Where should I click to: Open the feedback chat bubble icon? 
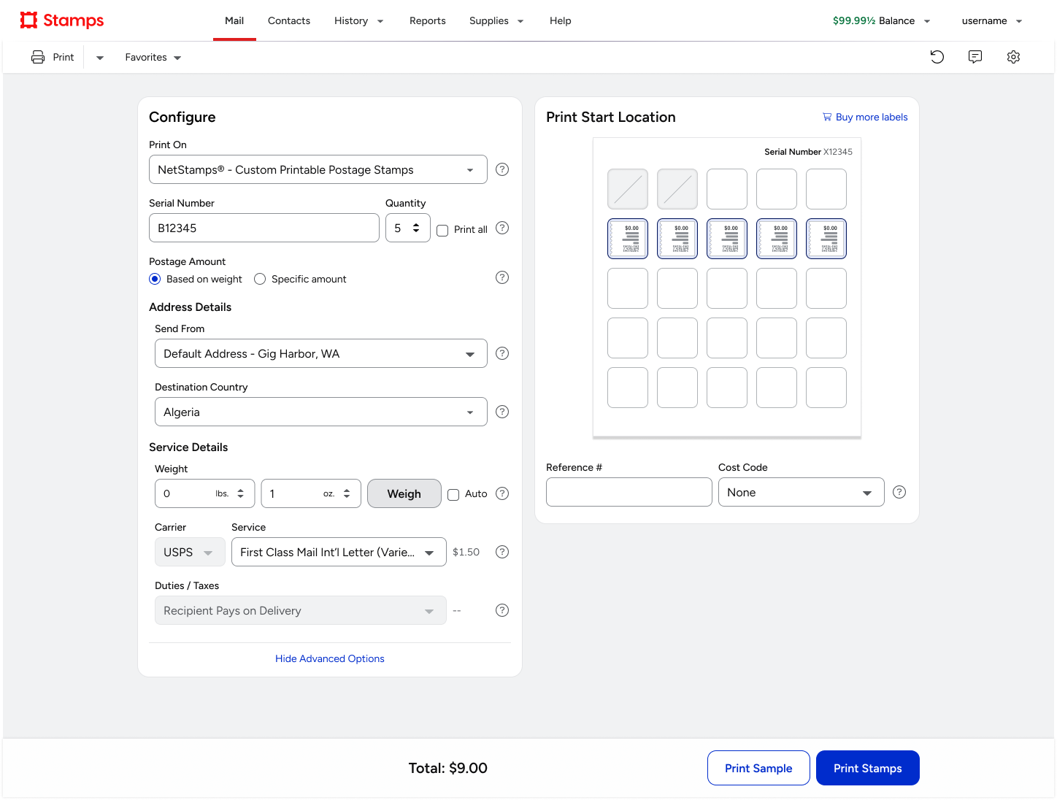point(975,57)
